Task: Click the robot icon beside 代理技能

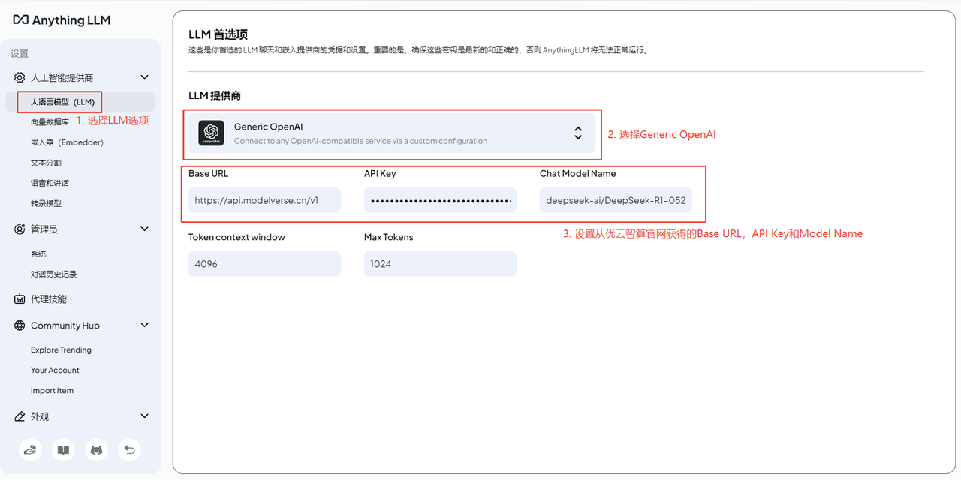Action: tap(20, 299)
